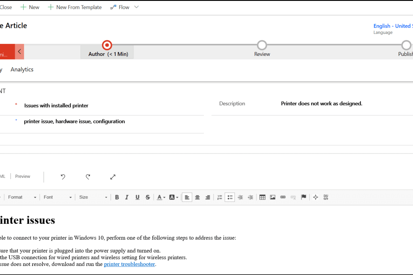Expand the Flow menu chevron
The image size is (413, 275).
[x=136, y=7]
